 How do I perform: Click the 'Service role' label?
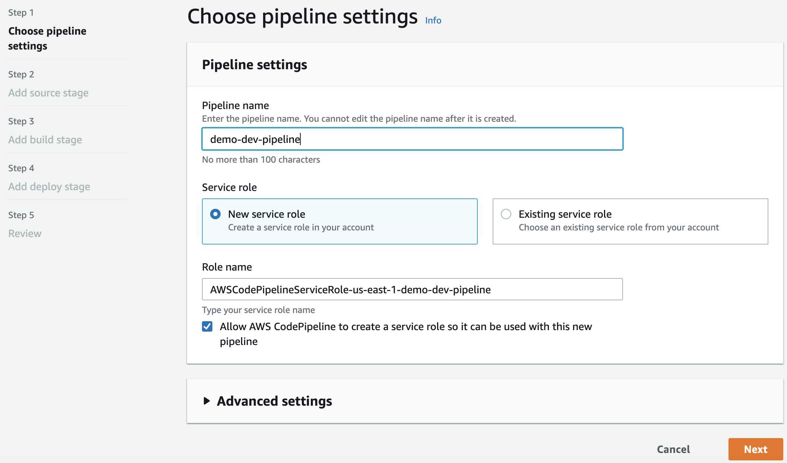229,187
